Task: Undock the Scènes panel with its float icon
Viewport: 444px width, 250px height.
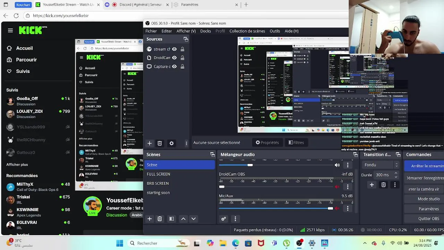Action: (212, 155)
